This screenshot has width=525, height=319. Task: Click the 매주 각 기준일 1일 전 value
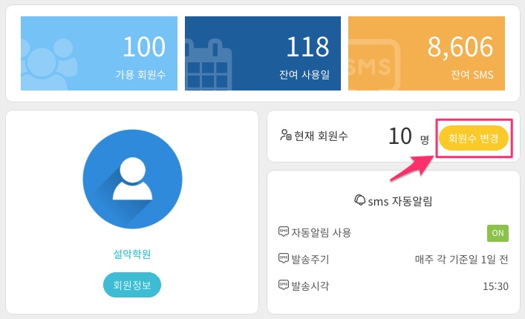(x=462, y=259)
